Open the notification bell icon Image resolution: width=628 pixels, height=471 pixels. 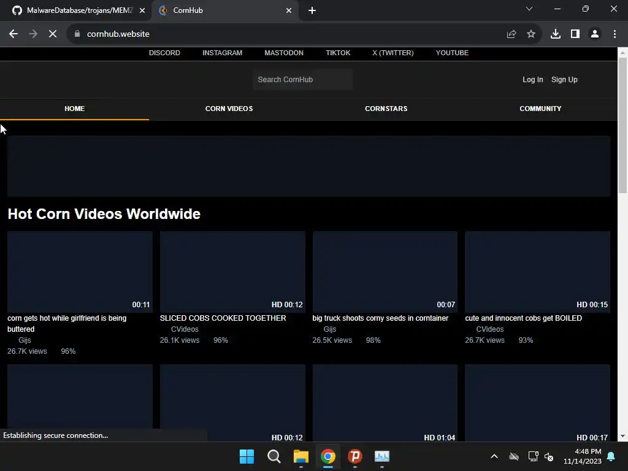tap(611, 456)
